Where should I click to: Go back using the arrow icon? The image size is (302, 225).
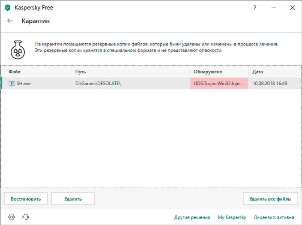(10, 21)
